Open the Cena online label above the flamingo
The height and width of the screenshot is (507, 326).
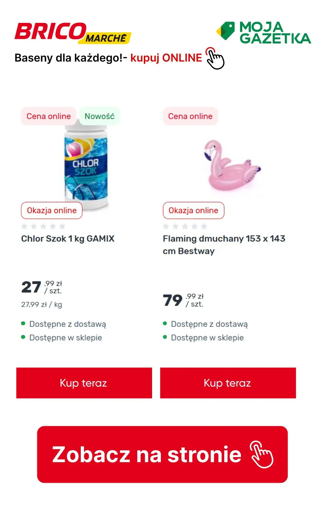pyautogui.click(x=190, y=116)
